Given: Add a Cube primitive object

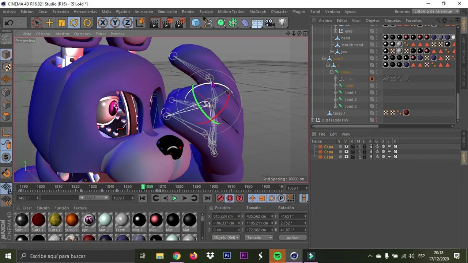Looking at the screenshot, I should pyautogui.click(x=196, y=23).
